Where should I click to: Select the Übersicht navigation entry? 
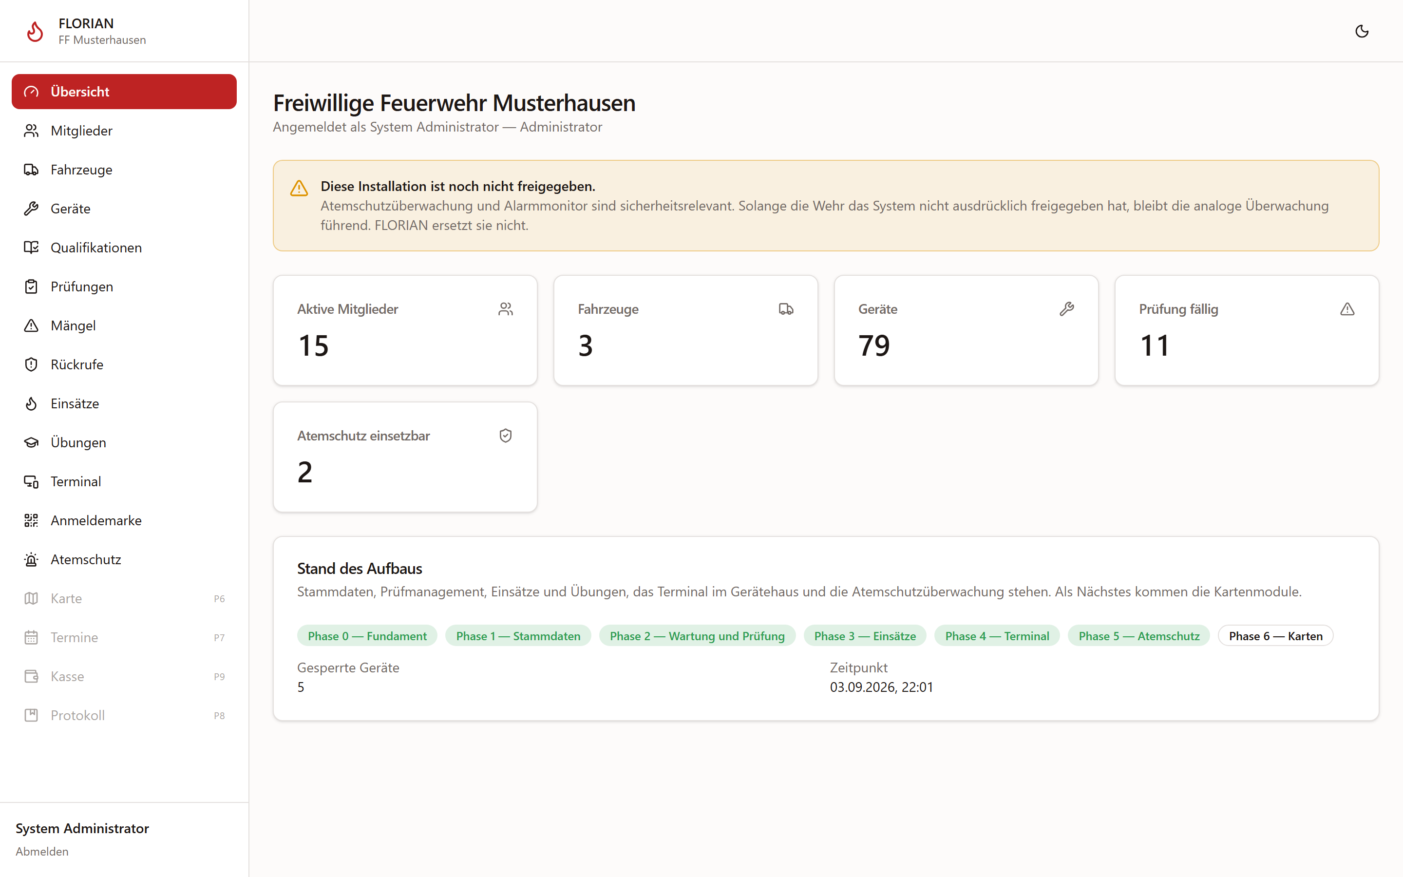pos(124,92)
